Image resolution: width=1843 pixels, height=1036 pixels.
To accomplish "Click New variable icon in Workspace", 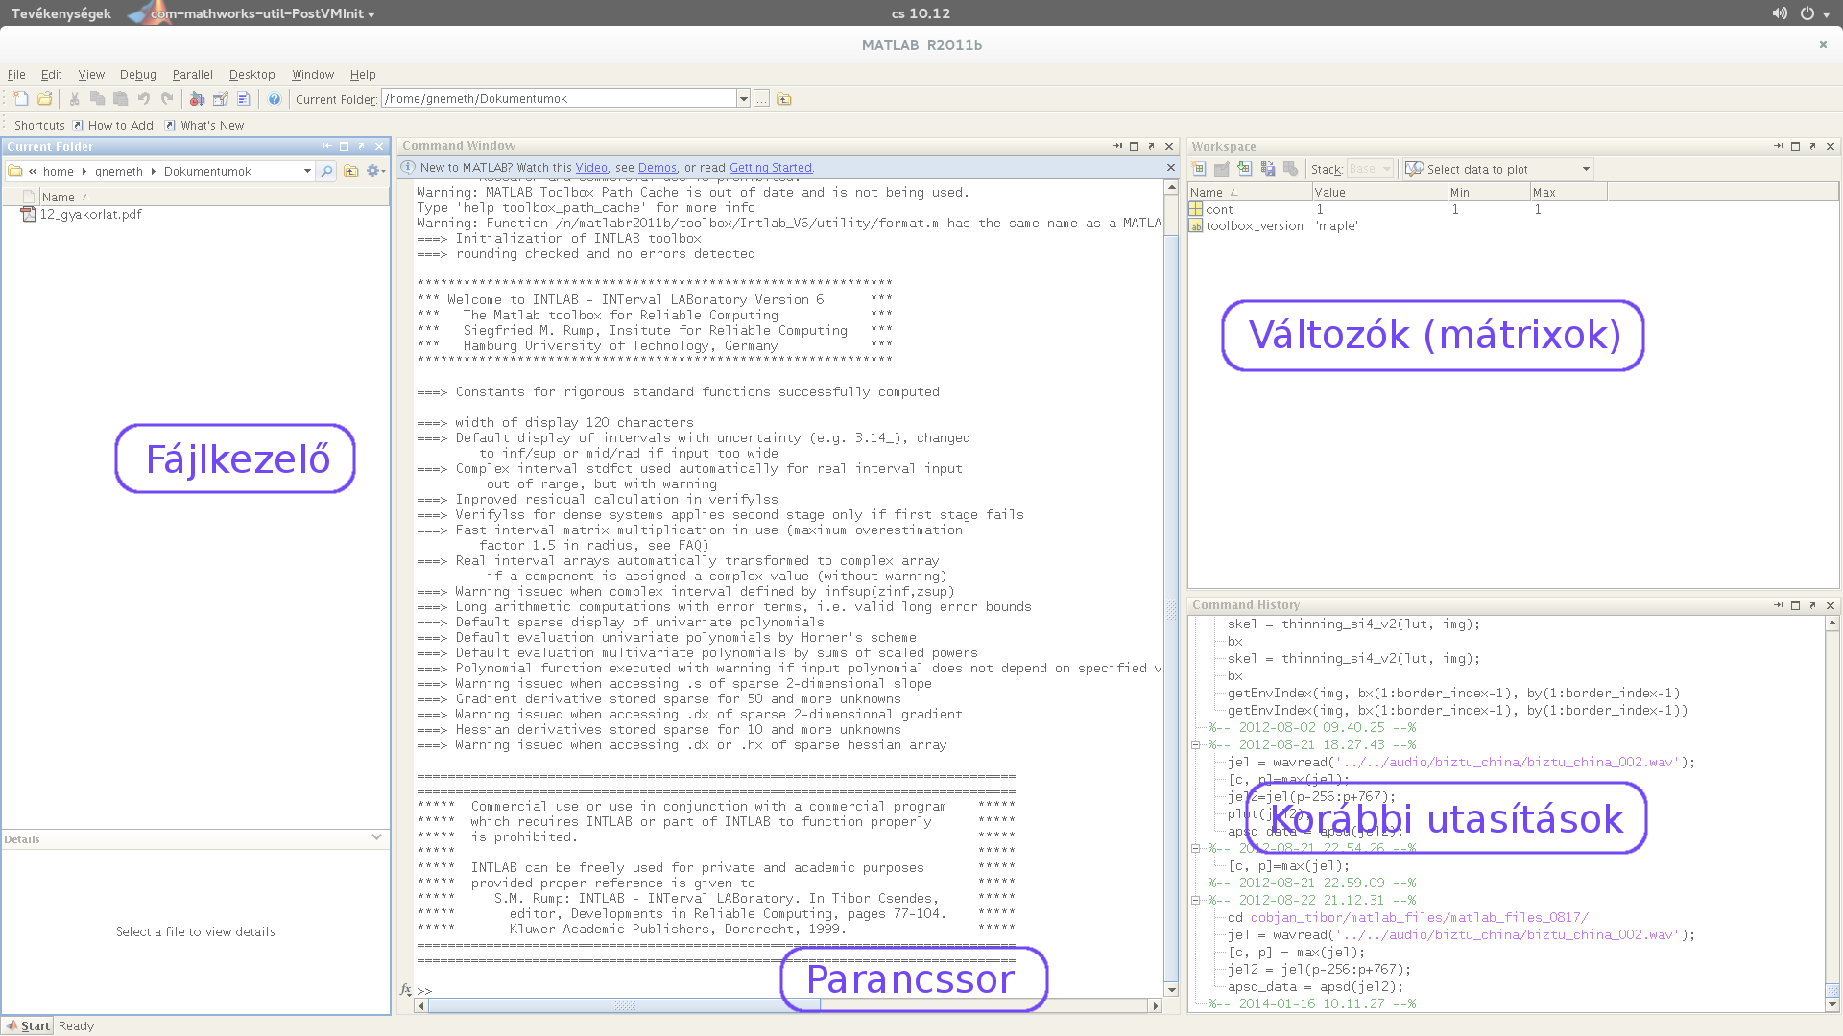I will click(x=1199, y=169).
